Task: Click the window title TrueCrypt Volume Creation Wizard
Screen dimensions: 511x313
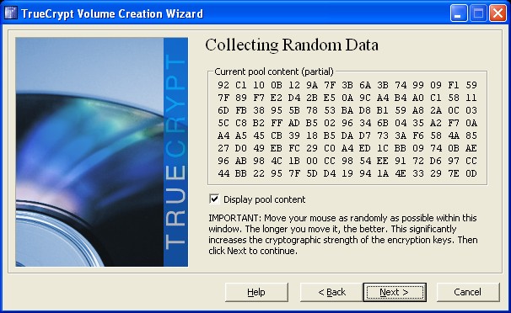Action: pyautogui.click(x=112, y=13)
